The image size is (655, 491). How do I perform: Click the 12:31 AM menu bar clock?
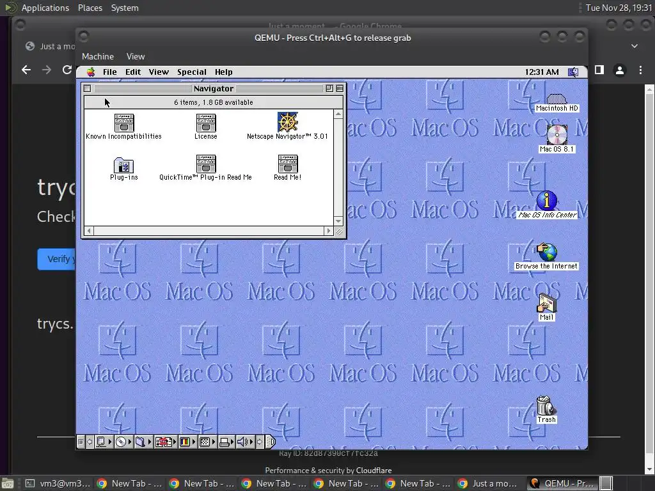coord(542,72)
